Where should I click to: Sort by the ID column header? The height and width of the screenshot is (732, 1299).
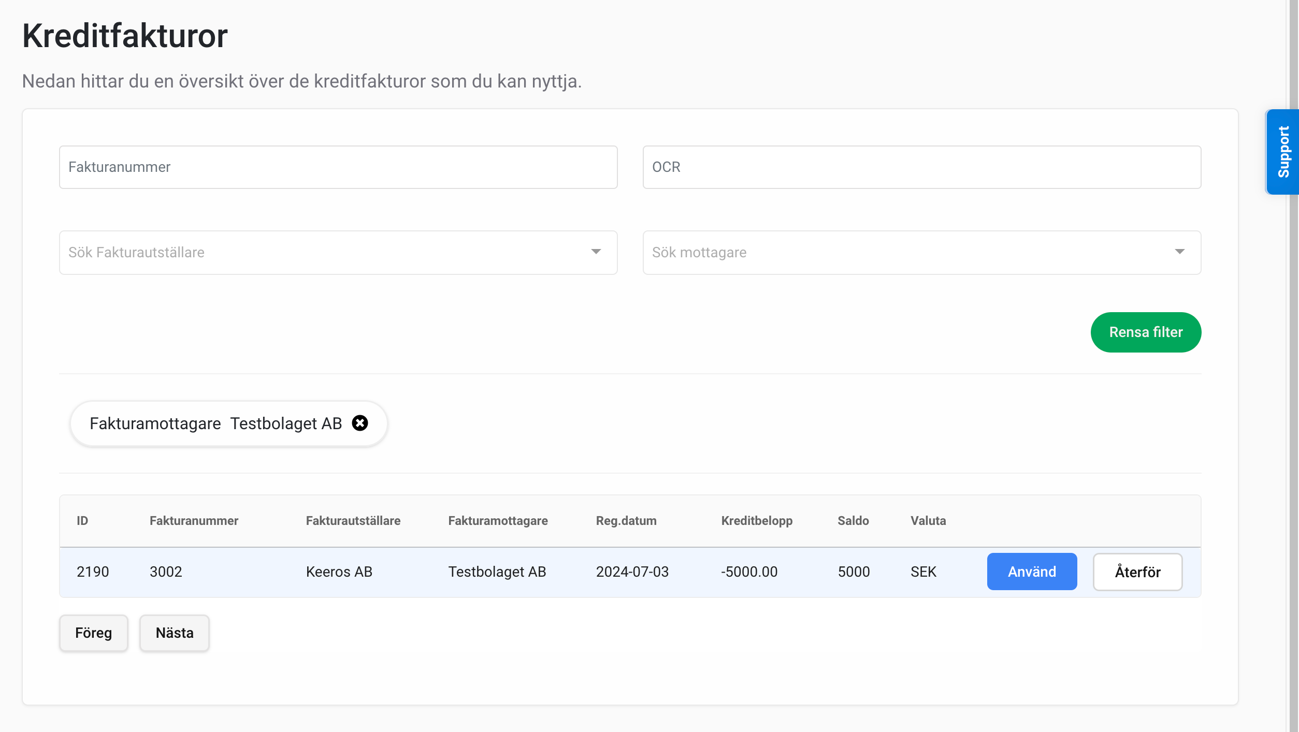(x=82, y=520)
